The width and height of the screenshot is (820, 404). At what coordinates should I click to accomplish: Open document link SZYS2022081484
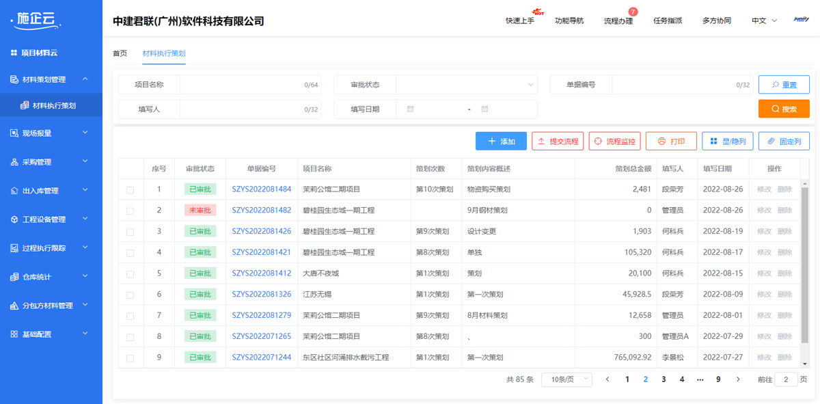[262, 189]
